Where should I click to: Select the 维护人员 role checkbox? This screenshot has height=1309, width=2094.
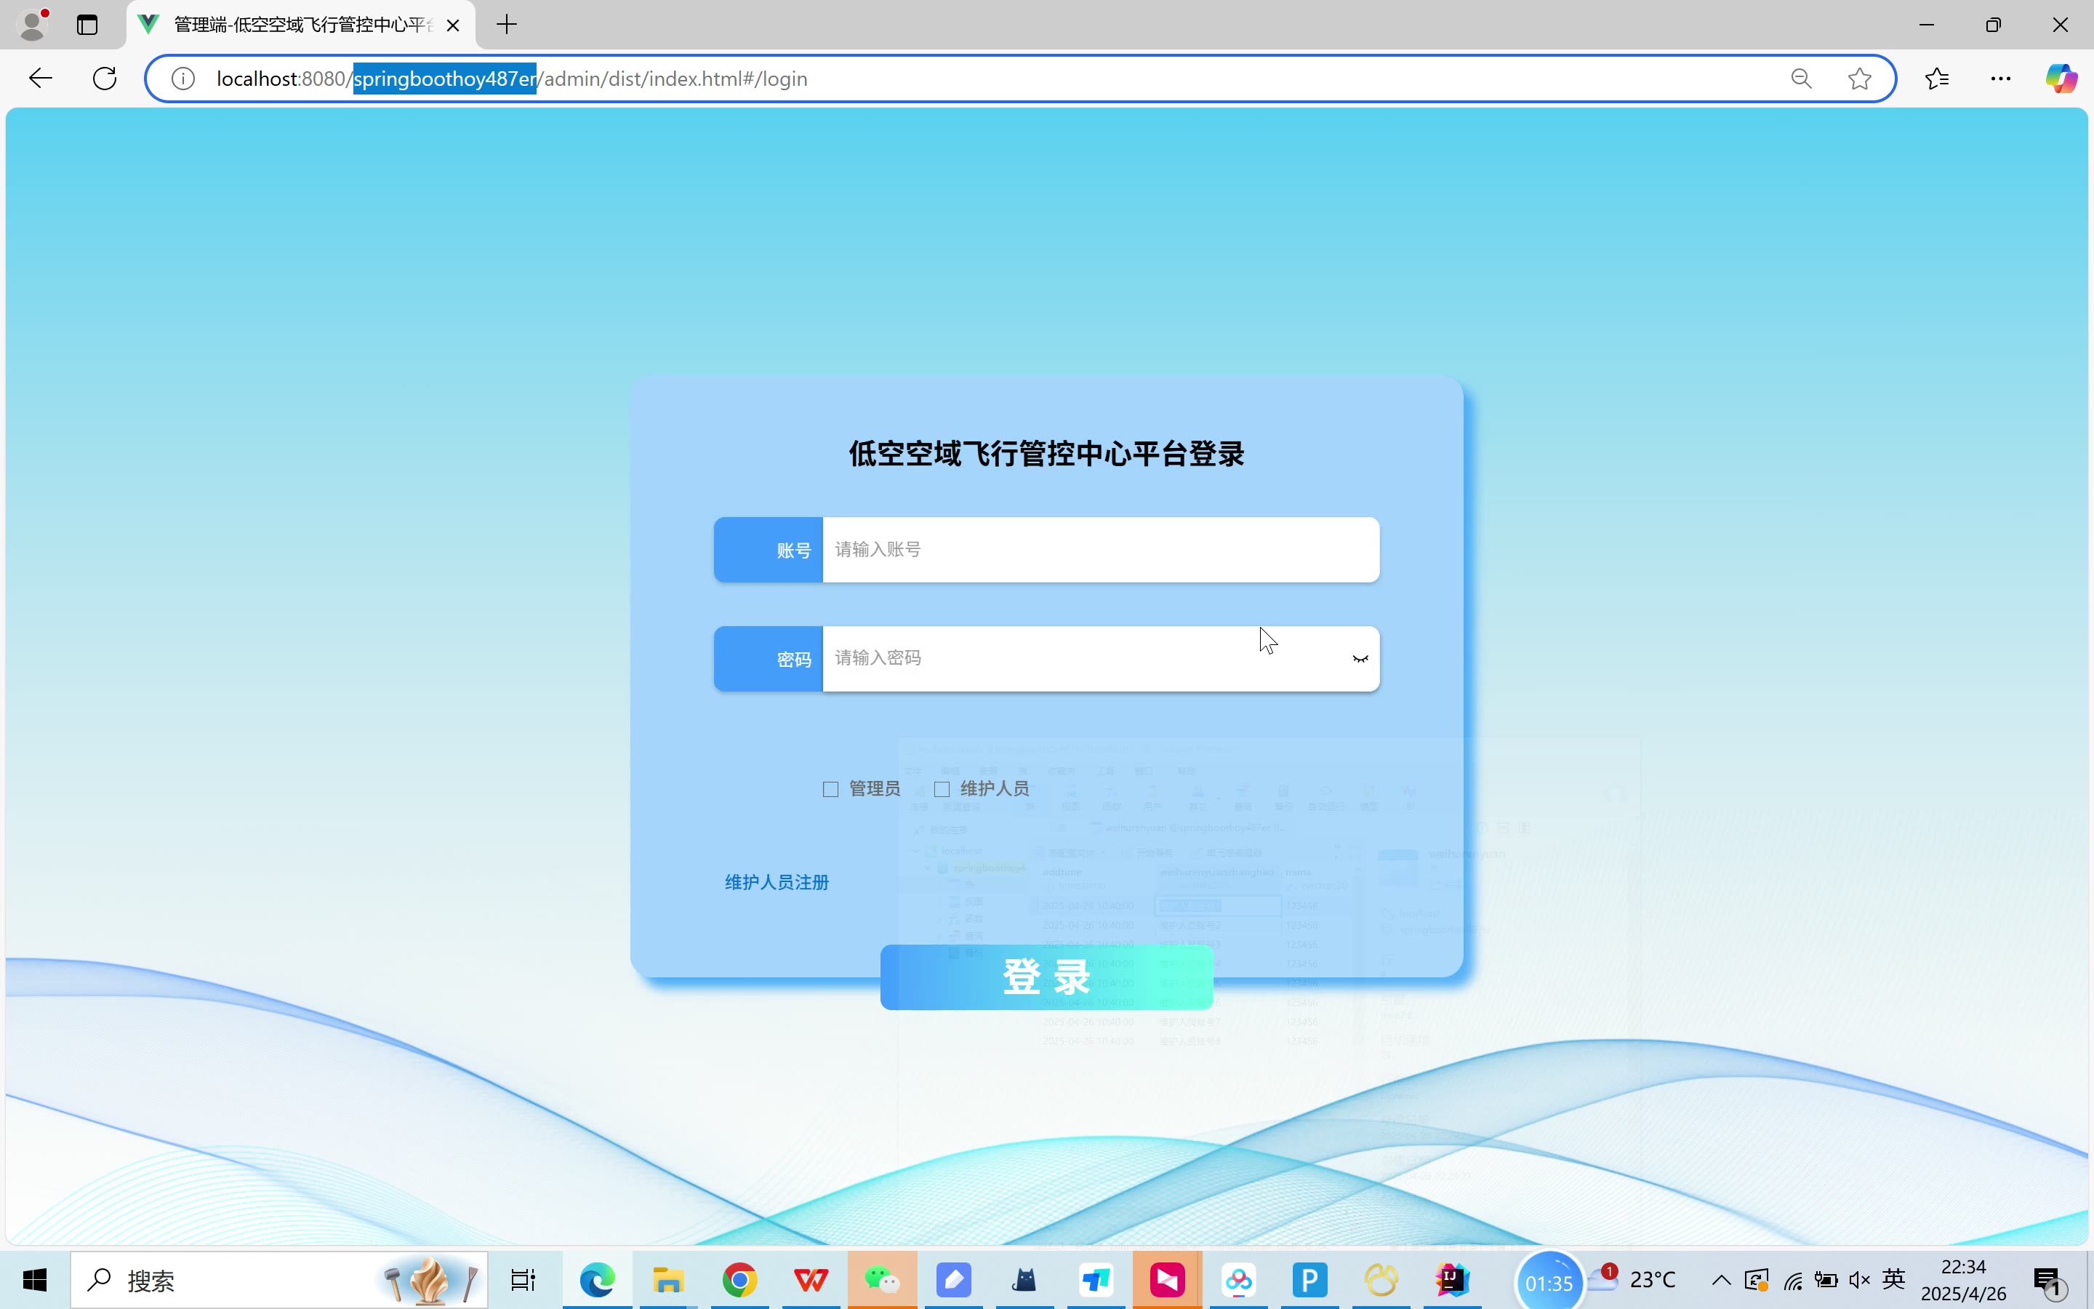pos(942,789)
